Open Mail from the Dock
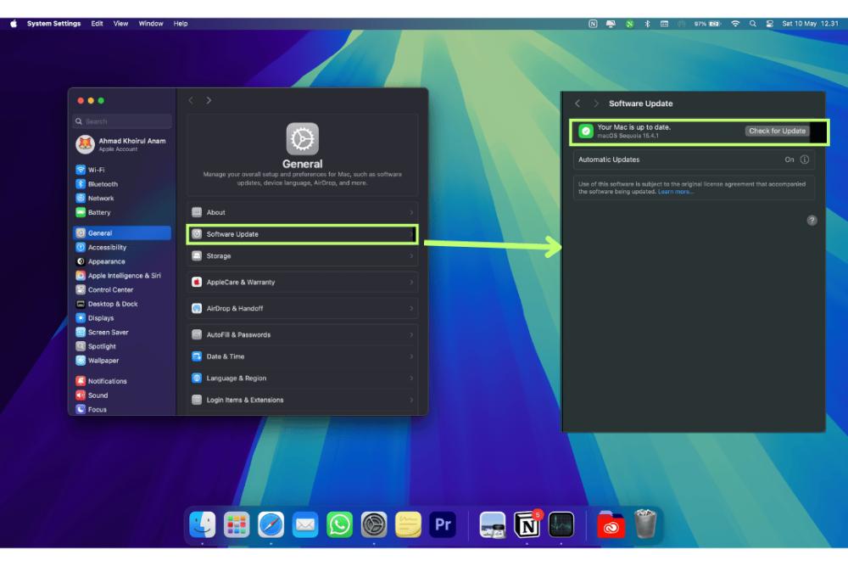 pos(305,524)
